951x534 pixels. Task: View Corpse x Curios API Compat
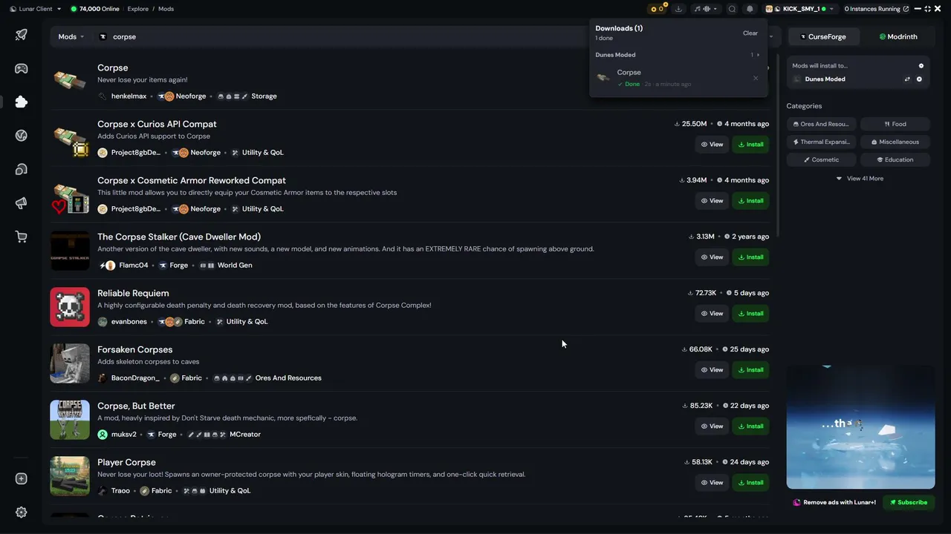(712, 145)
